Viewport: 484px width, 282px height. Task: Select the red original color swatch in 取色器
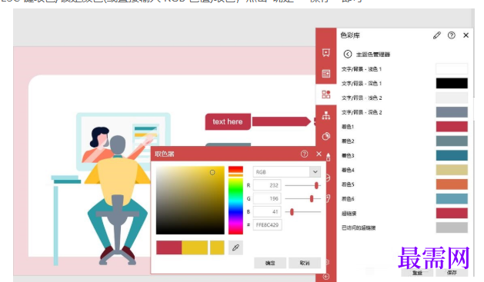[169, 247]
